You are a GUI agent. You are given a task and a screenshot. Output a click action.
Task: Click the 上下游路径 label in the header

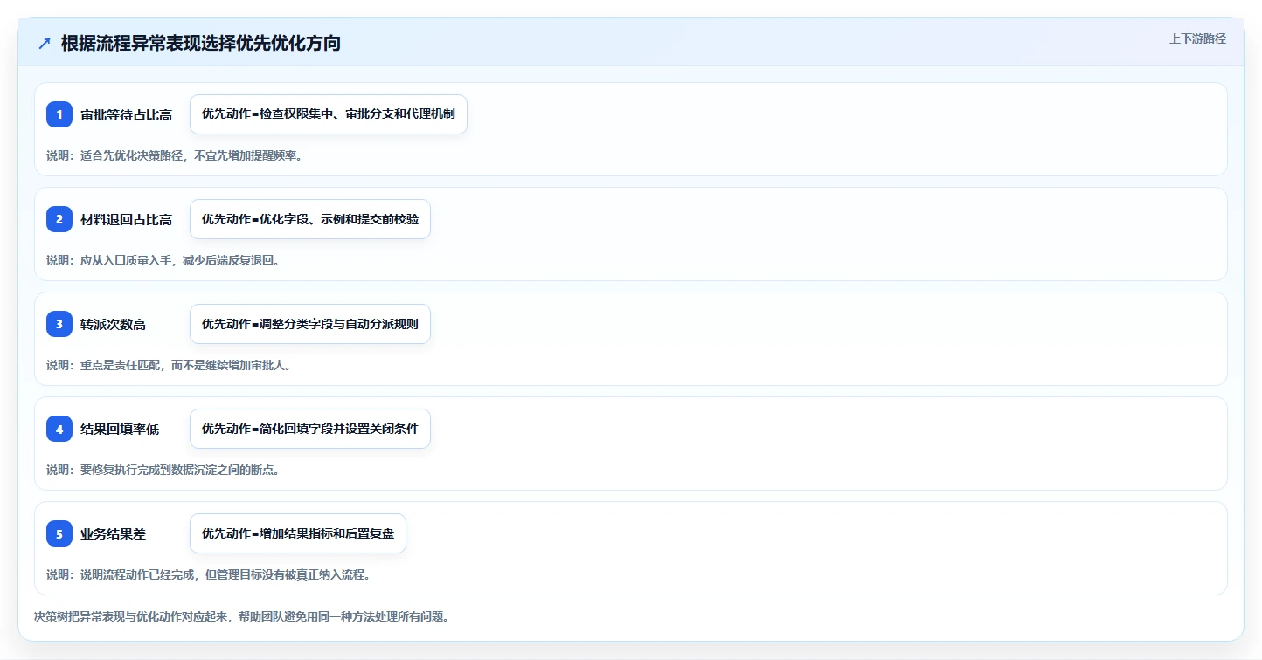click(1198, 38)
